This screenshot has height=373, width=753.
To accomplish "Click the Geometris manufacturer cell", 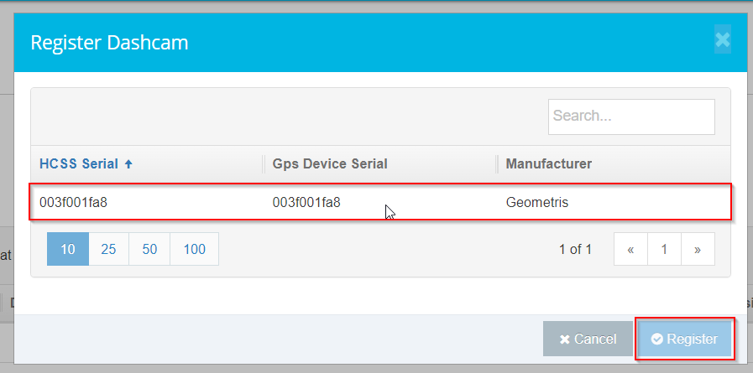I will point(537,202).
